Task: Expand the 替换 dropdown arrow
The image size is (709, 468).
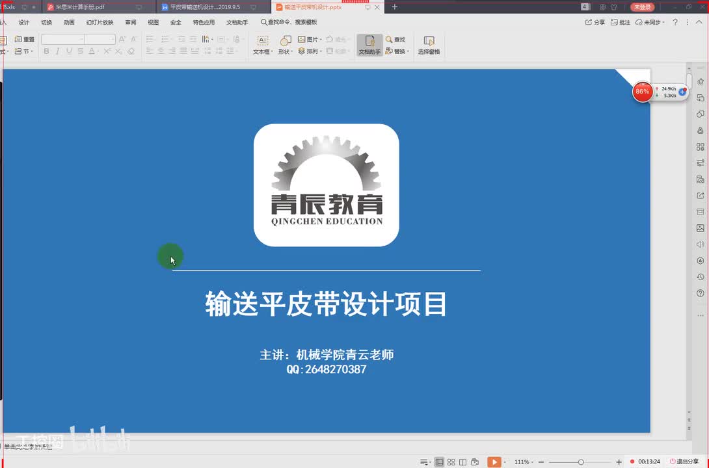Action: [x=408, y=51]
